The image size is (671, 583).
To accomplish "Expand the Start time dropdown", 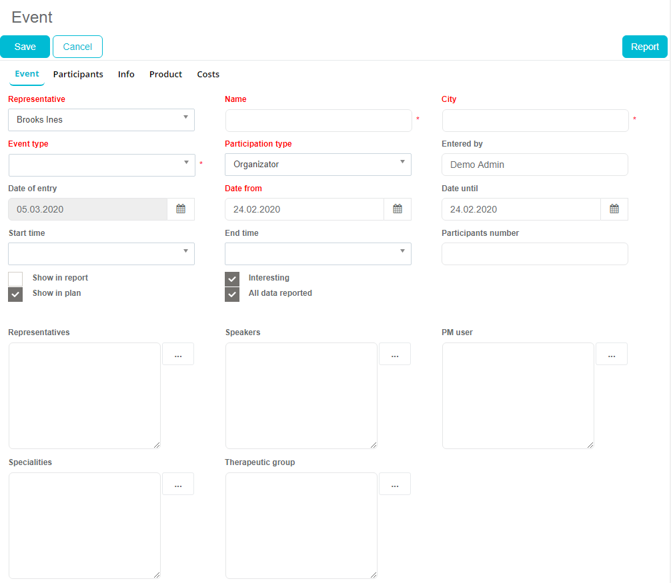I will [102, 254].
